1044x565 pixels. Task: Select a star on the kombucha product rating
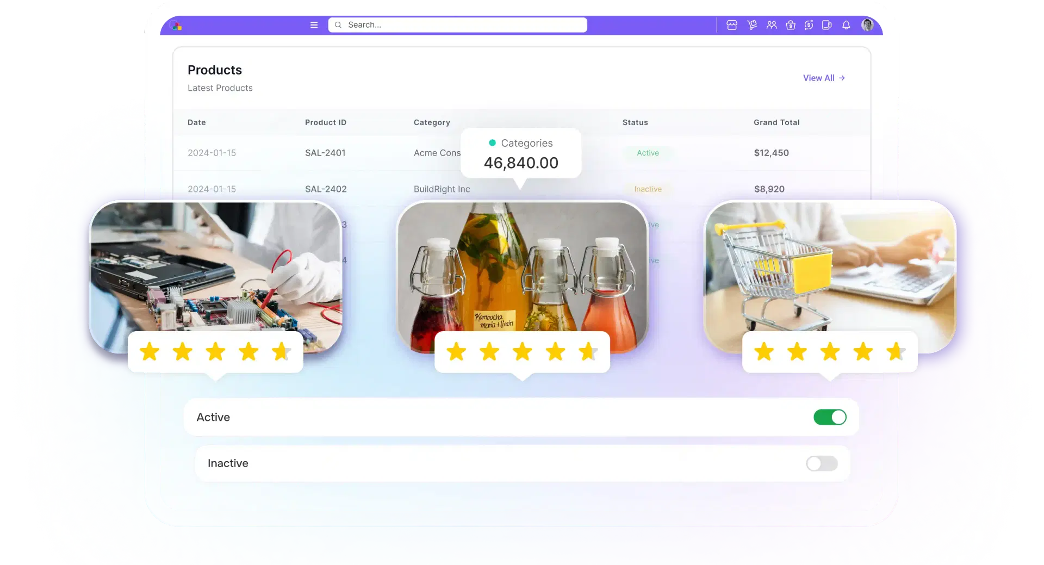(522, 351)
